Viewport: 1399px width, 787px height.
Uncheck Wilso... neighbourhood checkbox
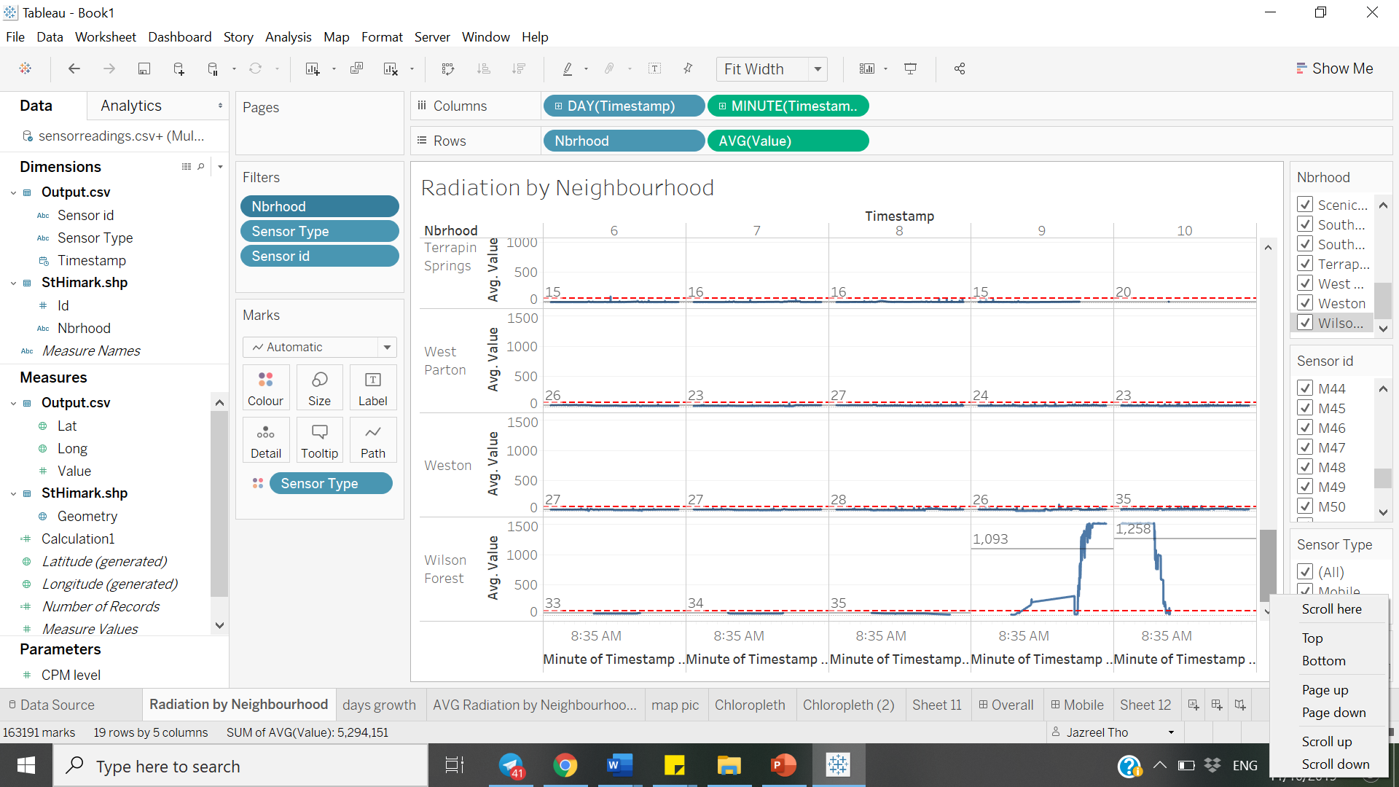(1305, 323)
